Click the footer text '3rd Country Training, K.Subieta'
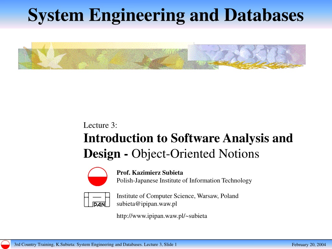 (x=44, y=244)
